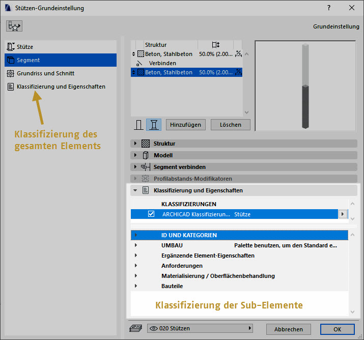This screenshot has width=364, height=340.
Task: Click the 3D column preview
Action: (305, 86)
